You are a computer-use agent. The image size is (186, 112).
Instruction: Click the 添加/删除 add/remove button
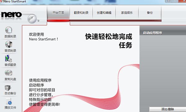pyautogui.click(x=167, y=109)
